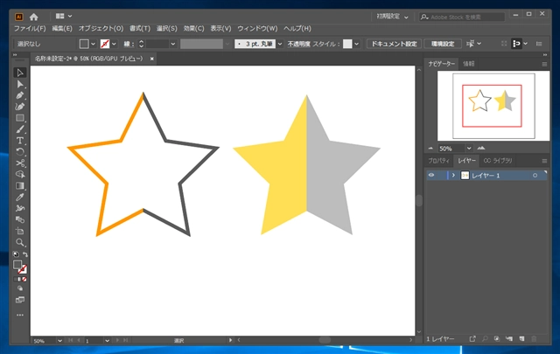Open the fill color dropdown arrow

pos(93,44)
